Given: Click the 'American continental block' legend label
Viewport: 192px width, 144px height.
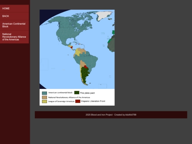Looking at the screenshot, I should pyautogui.click(x=60, y=93).
